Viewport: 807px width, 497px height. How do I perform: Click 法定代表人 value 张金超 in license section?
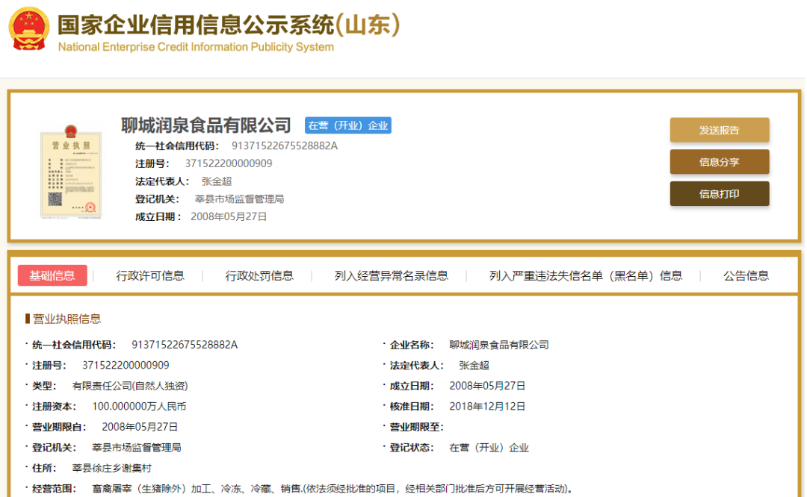(474, 366)
